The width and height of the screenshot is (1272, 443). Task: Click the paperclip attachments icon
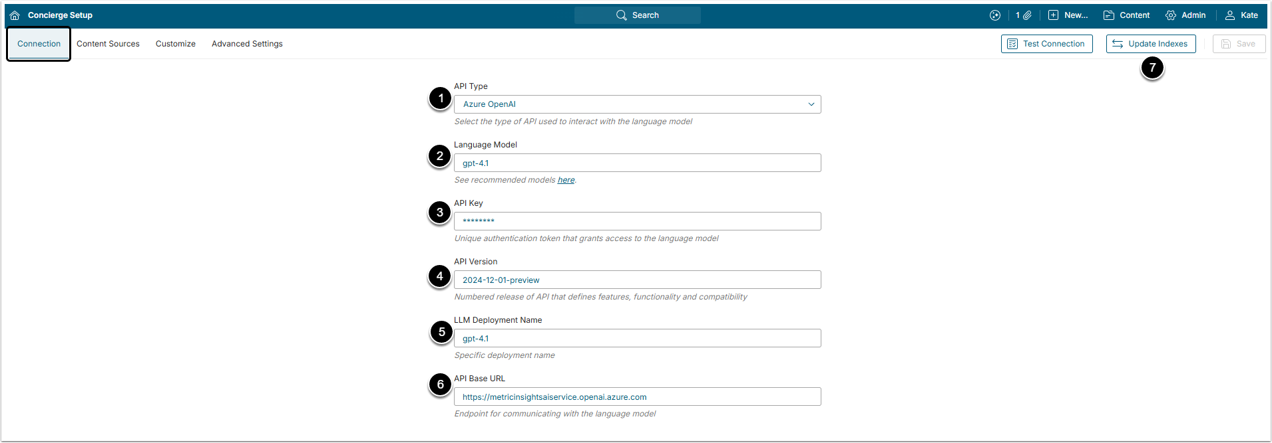[1027, 15]
